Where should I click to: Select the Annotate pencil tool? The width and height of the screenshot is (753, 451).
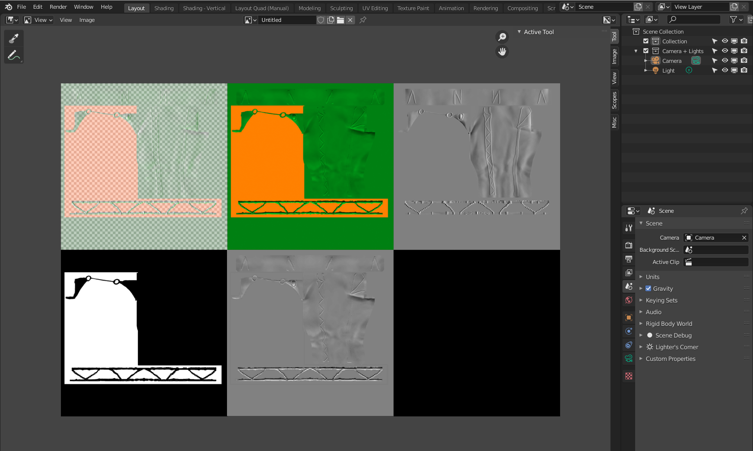[14, 55]
